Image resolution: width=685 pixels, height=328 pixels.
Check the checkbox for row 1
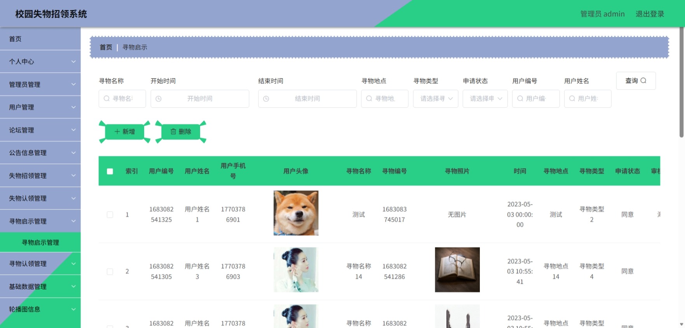110,215
